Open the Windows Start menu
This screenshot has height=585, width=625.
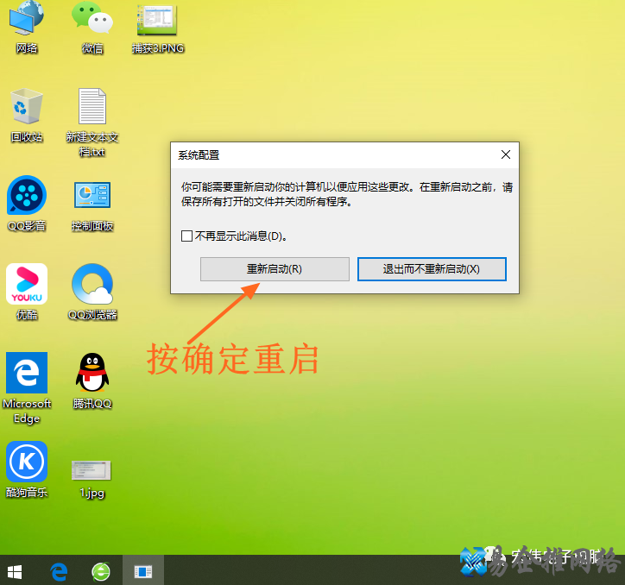click(15, 572)
